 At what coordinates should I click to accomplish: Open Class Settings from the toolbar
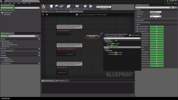coord(68,7)
